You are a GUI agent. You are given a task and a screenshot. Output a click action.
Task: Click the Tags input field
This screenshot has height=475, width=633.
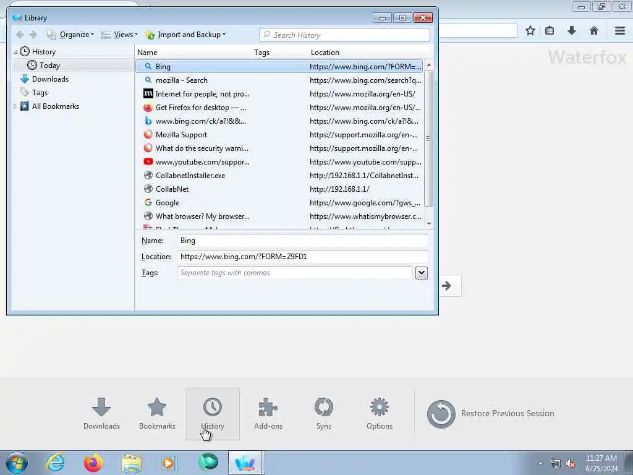pyautogui.click(x=295, y=273)
